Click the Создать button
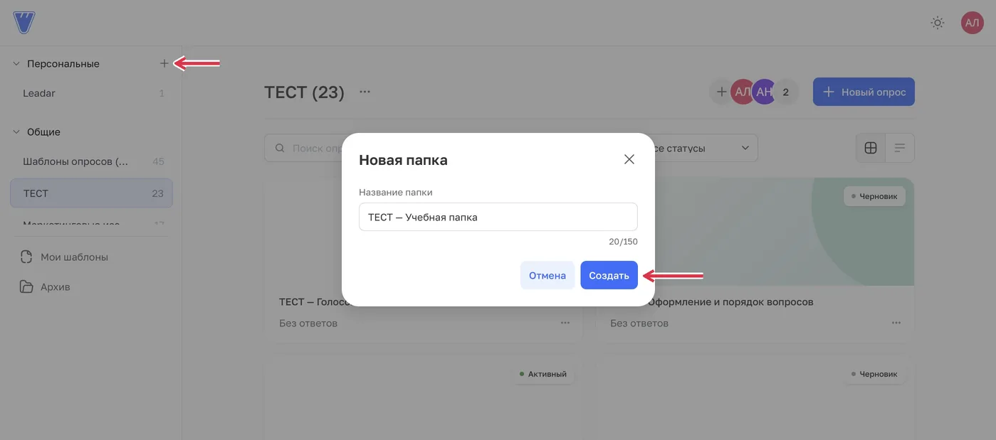Viewport: 996px width, 440px height. (x=609, y=275)
